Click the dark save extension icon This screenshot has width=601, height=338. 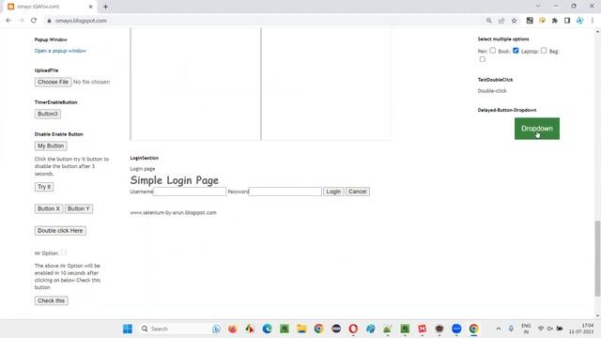530,21
